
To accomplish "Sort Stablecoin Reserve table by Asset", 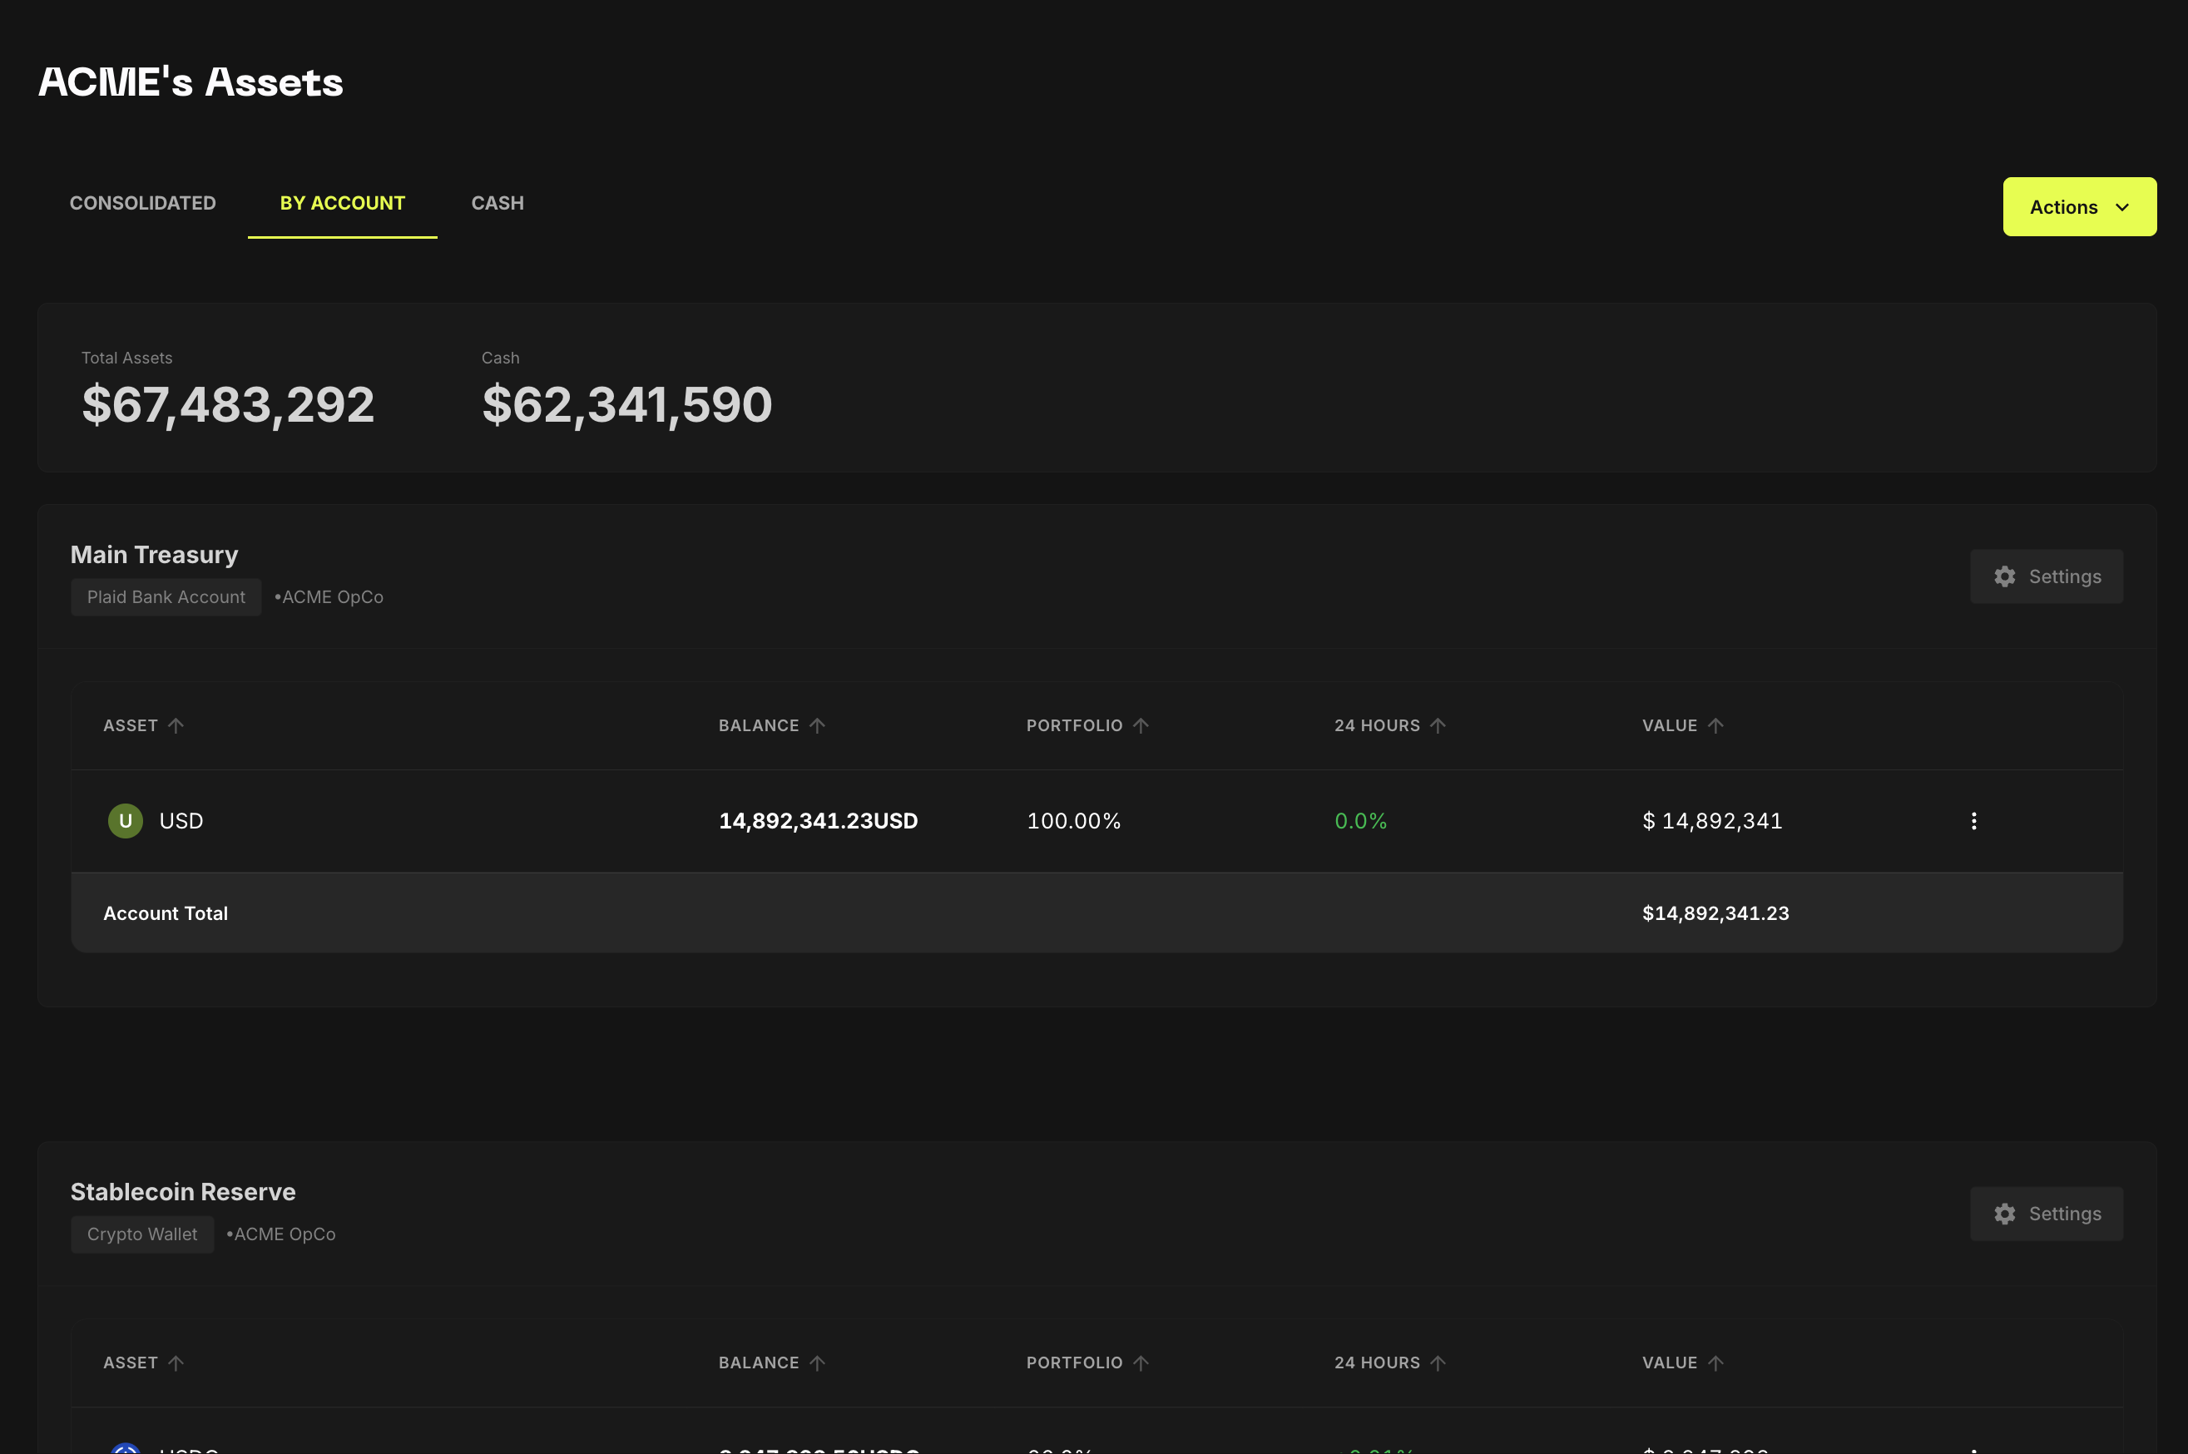I will [144, 1363].
